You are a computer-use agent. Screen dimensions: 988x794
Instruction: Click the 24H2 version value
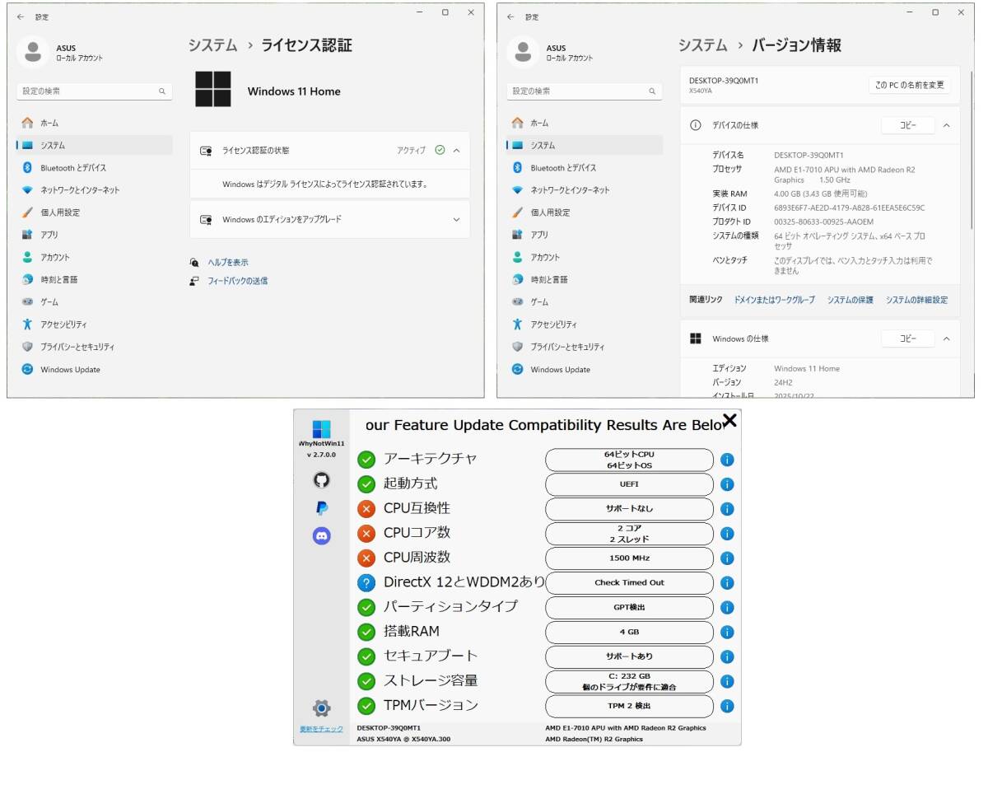click(x=782, y=382)
